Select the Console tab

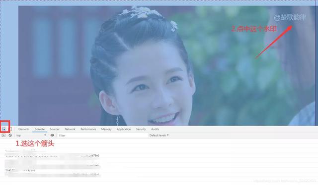pyautogui.click(x=40, y=129)
